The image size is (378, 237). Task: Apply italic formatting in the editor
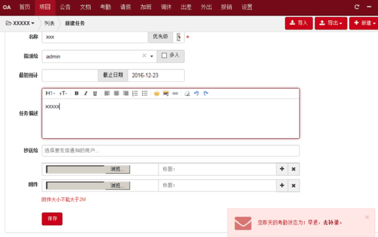[86, 93]
